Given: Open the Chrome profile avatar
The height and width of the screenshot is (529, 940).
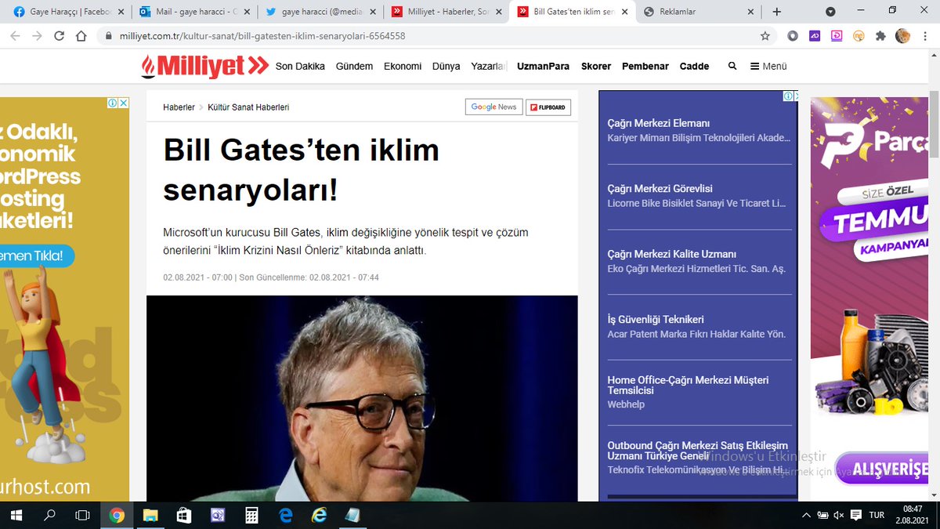Looking at the screenshot, I should 902,36.
